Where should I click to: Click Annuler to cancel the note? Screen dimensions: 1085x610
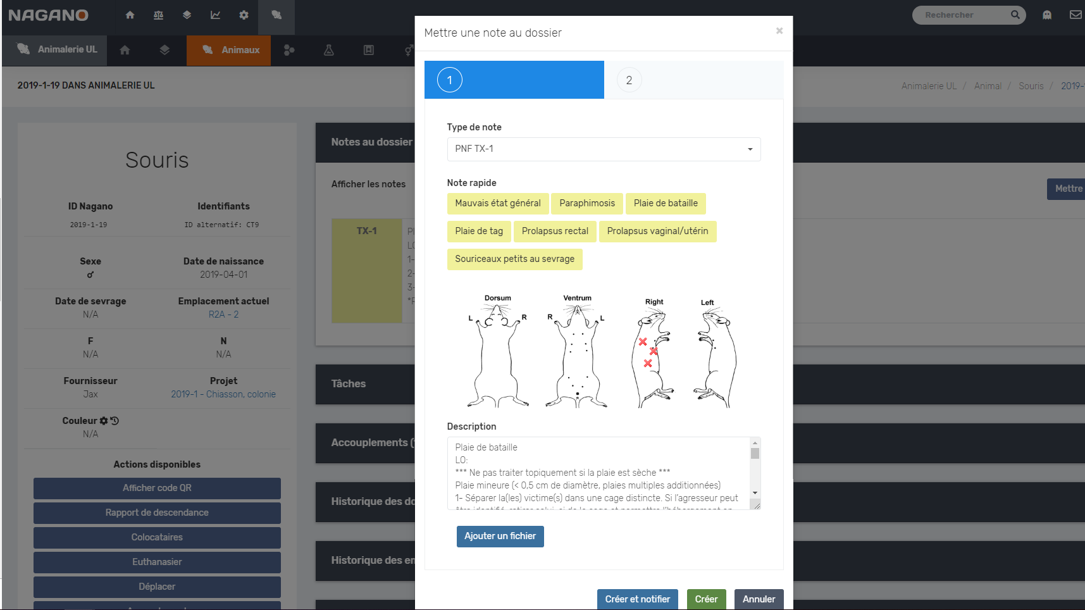coord(759,599)
